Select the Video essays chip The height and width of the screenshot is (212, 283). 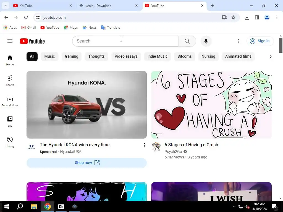[x=126, y=56]
